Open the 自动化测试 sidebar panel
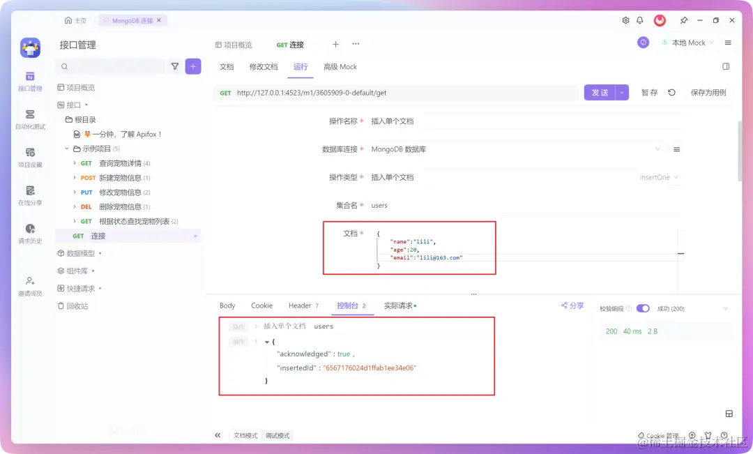 point(29,117)
